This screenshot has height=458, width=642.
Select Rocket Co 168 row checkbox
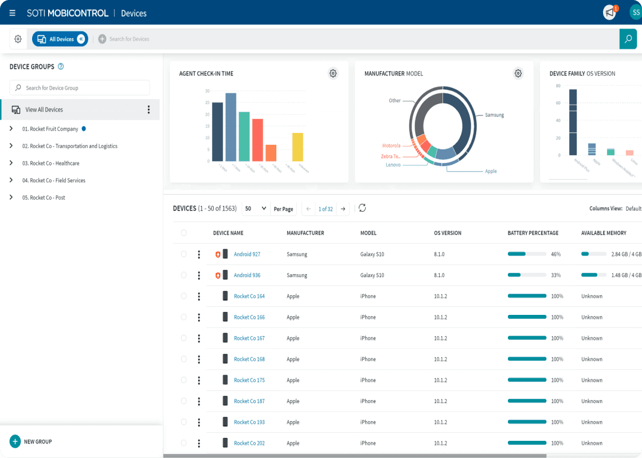pos(183,359)
